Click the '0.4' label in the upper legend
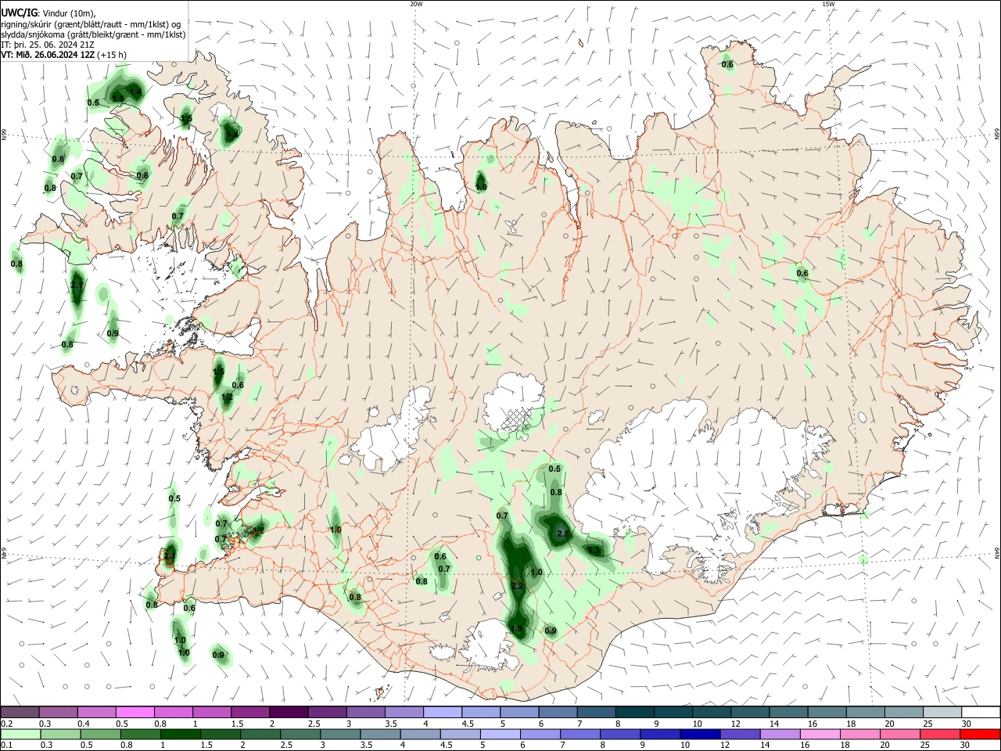Viewport: 1001px width, 751px height. pos(84,724)
